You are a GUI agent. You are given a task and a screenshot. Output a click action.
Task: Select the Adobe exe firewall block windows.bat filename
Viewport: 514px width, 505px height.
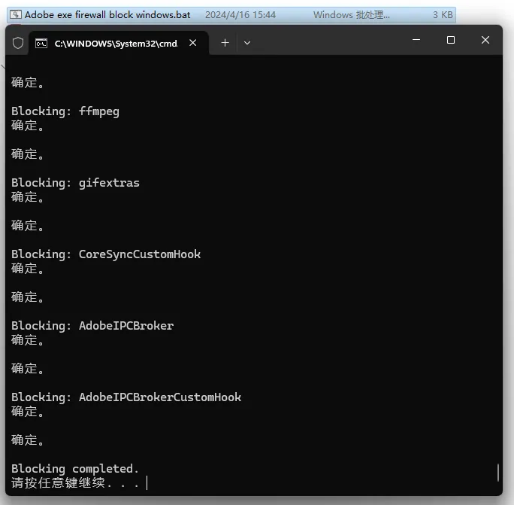[x=107, y=14]
